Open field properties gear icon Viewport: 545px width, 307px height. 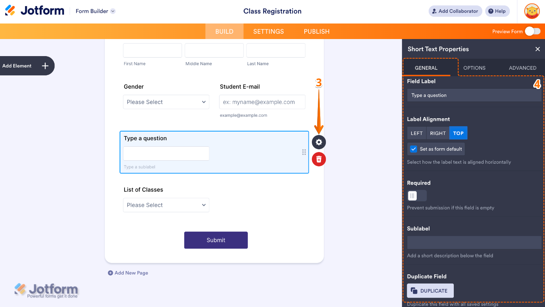click(x=319, y=142)
